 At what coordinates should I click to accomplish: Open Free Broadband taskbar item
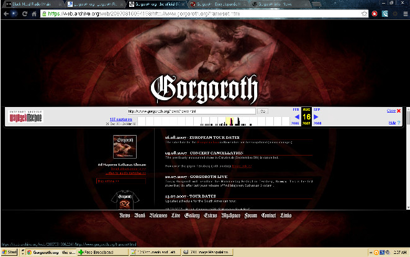point(102,252)
